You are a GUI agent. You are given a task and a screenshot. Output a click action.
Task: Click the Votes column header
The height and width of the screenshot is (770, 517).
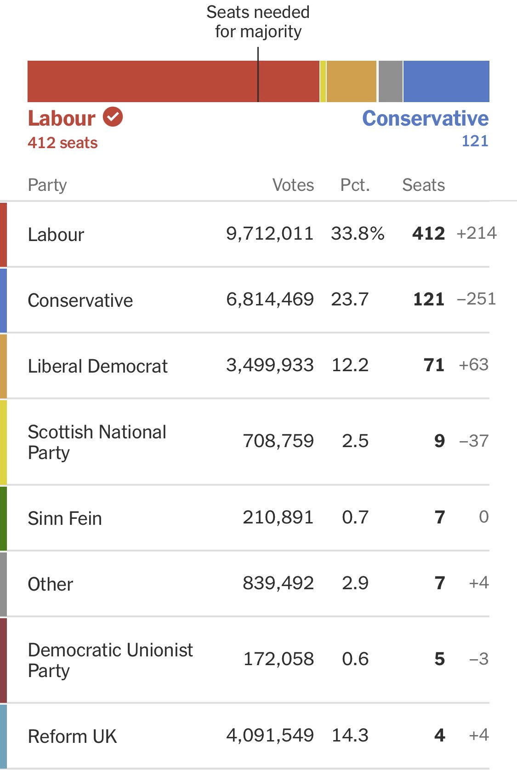[x=293, y=185]
